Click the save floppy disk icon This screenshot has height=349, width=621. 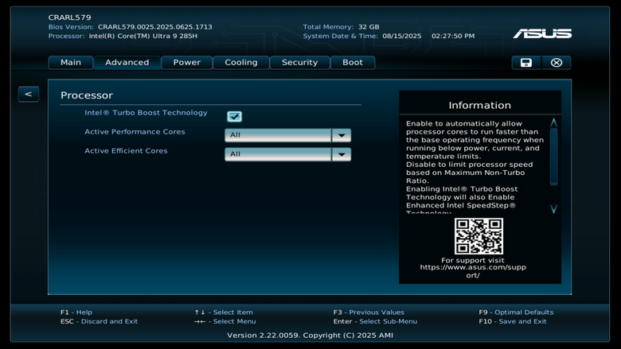coord(526,63)
